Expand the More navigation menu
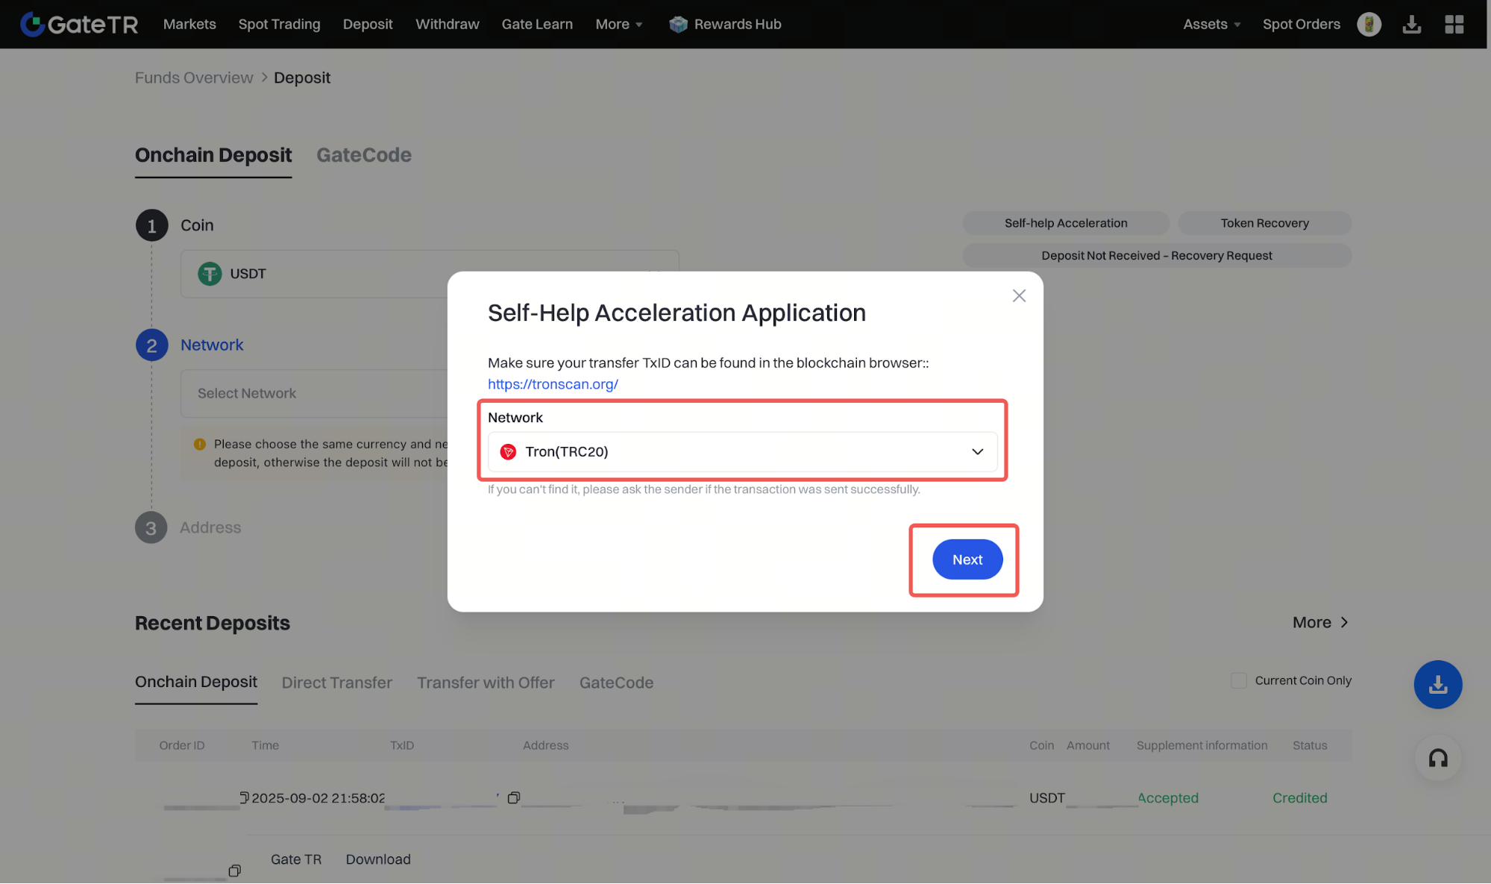Screen dimensions: 1491x884 tap(618, 24)
